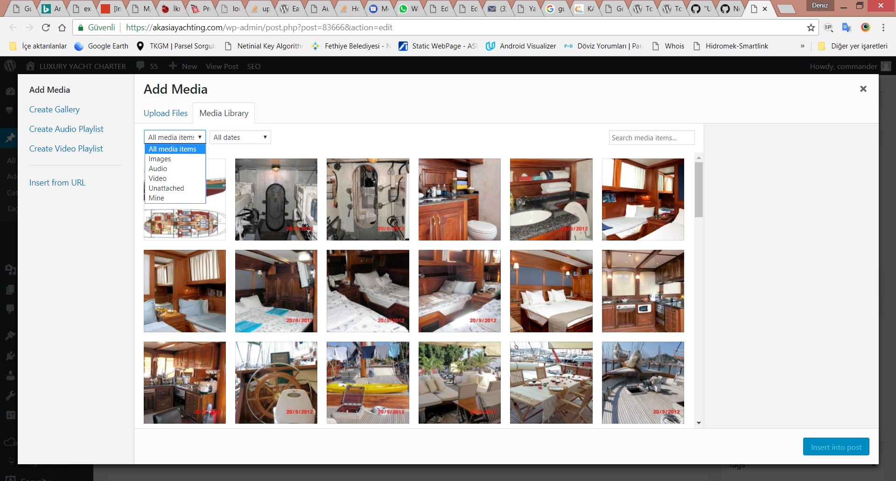Open Chrome menu three-dot icon

[x=883, y=27]
